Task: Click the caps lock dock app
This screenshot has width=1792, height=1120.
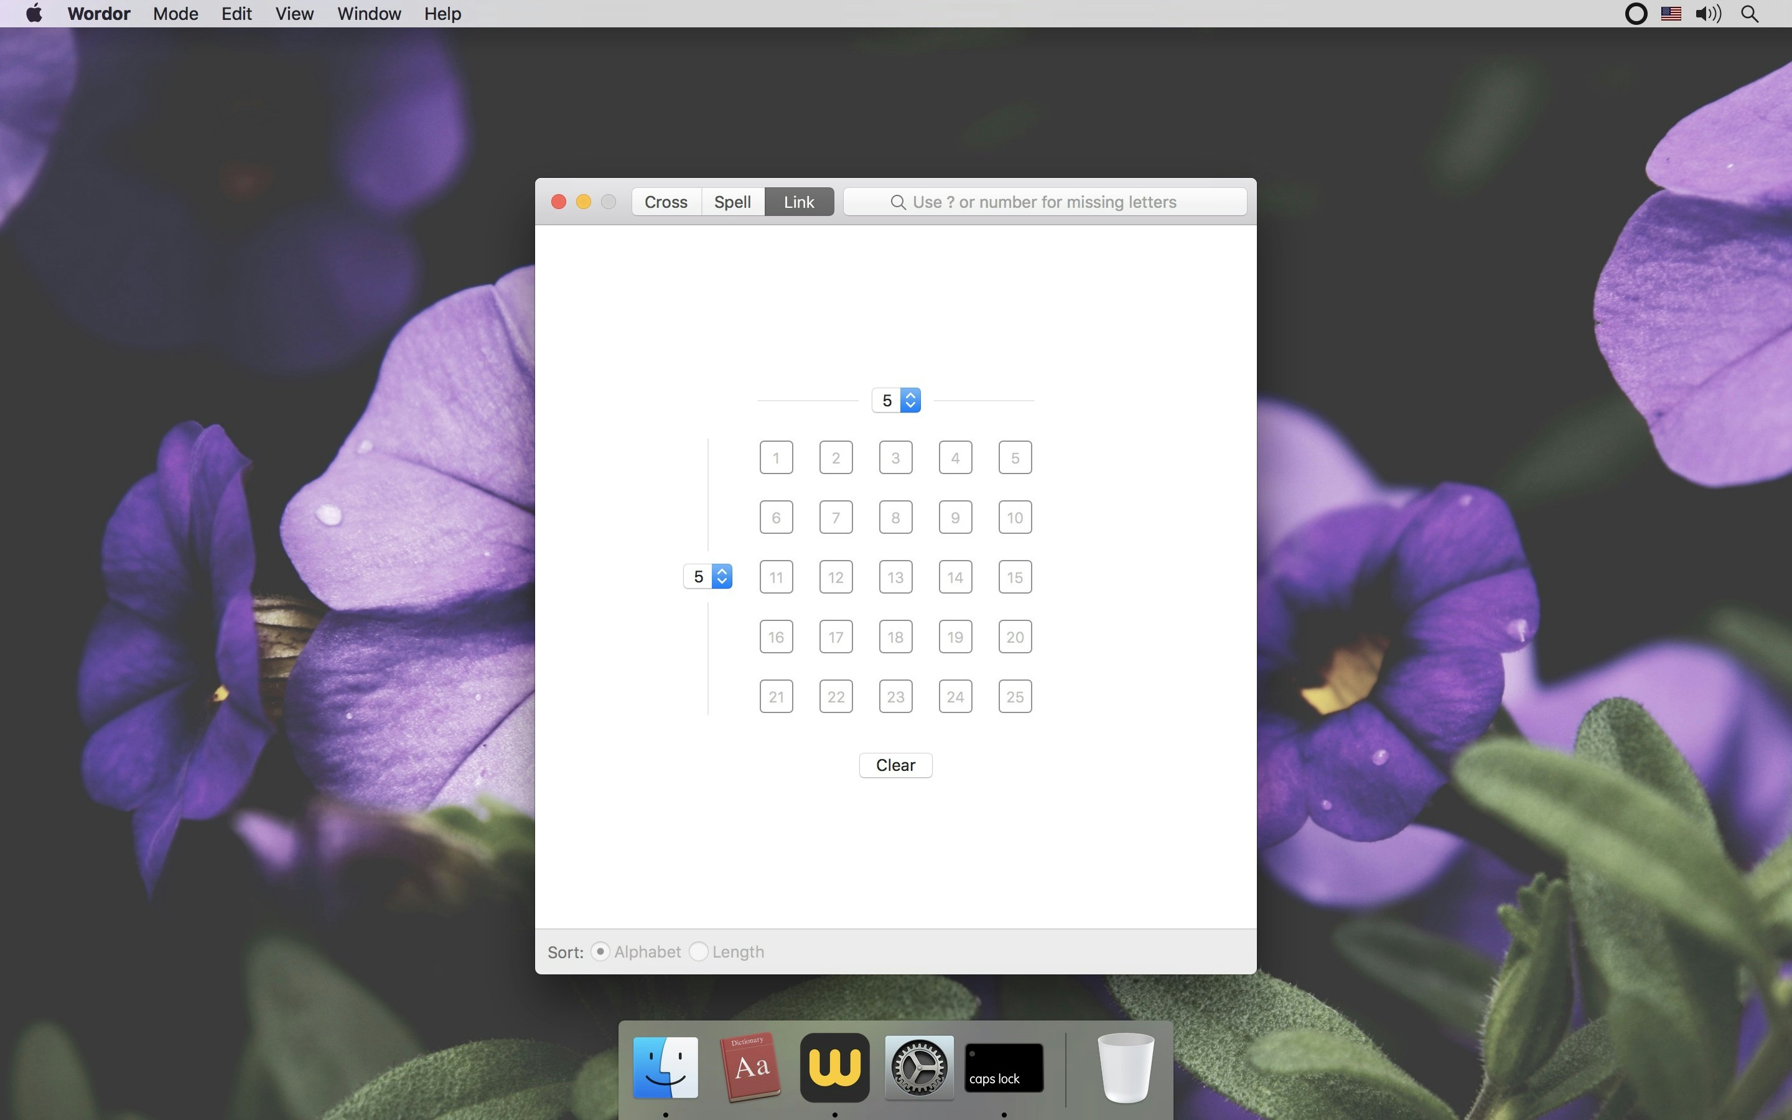Action: coord(1004,1066)
